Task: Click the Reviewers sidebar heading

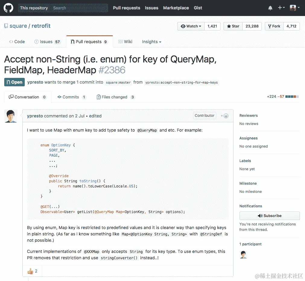Action: 248,116
